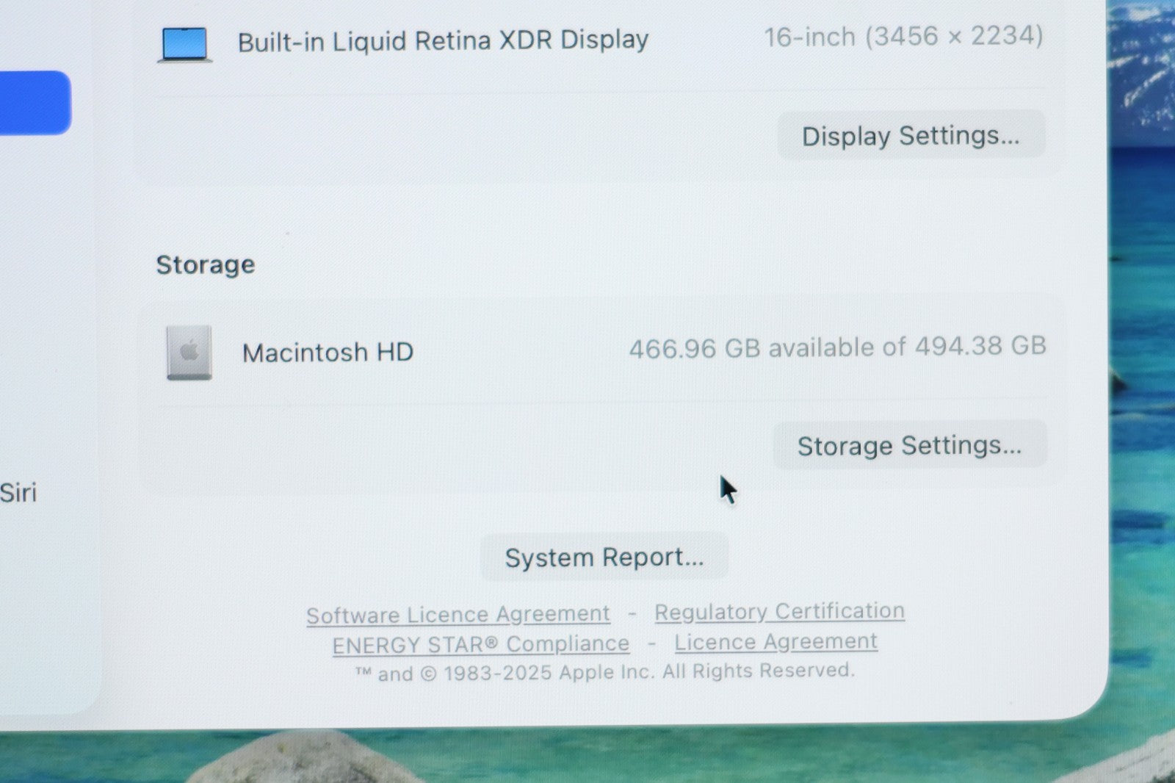Click the desktop wallpaper right of window
Screen dimensions: 1175x783
pyautogui.click(x=1142, y=367)
